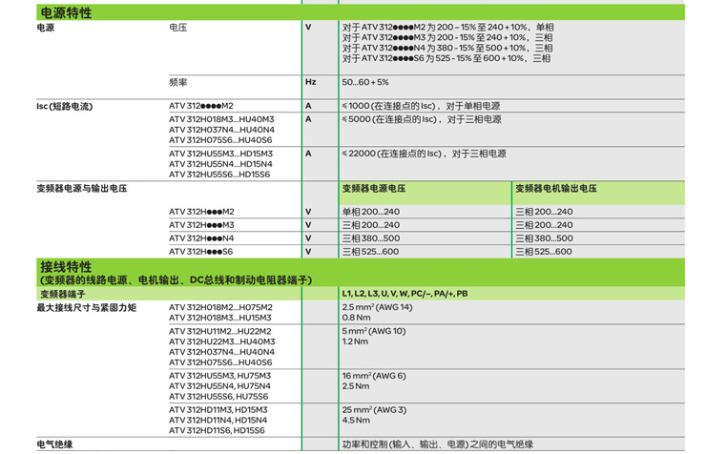Click ATV 312HU55N4, HU75N4 model text
Image resolution: width=706 pixels, height=454 pixels.
pos(220,386)
